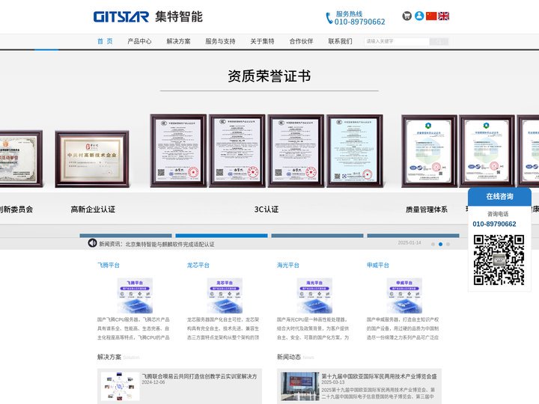The image size is (539, 404).
Task: Click the 2025-01-14 news date
Action: click(409, 242)
